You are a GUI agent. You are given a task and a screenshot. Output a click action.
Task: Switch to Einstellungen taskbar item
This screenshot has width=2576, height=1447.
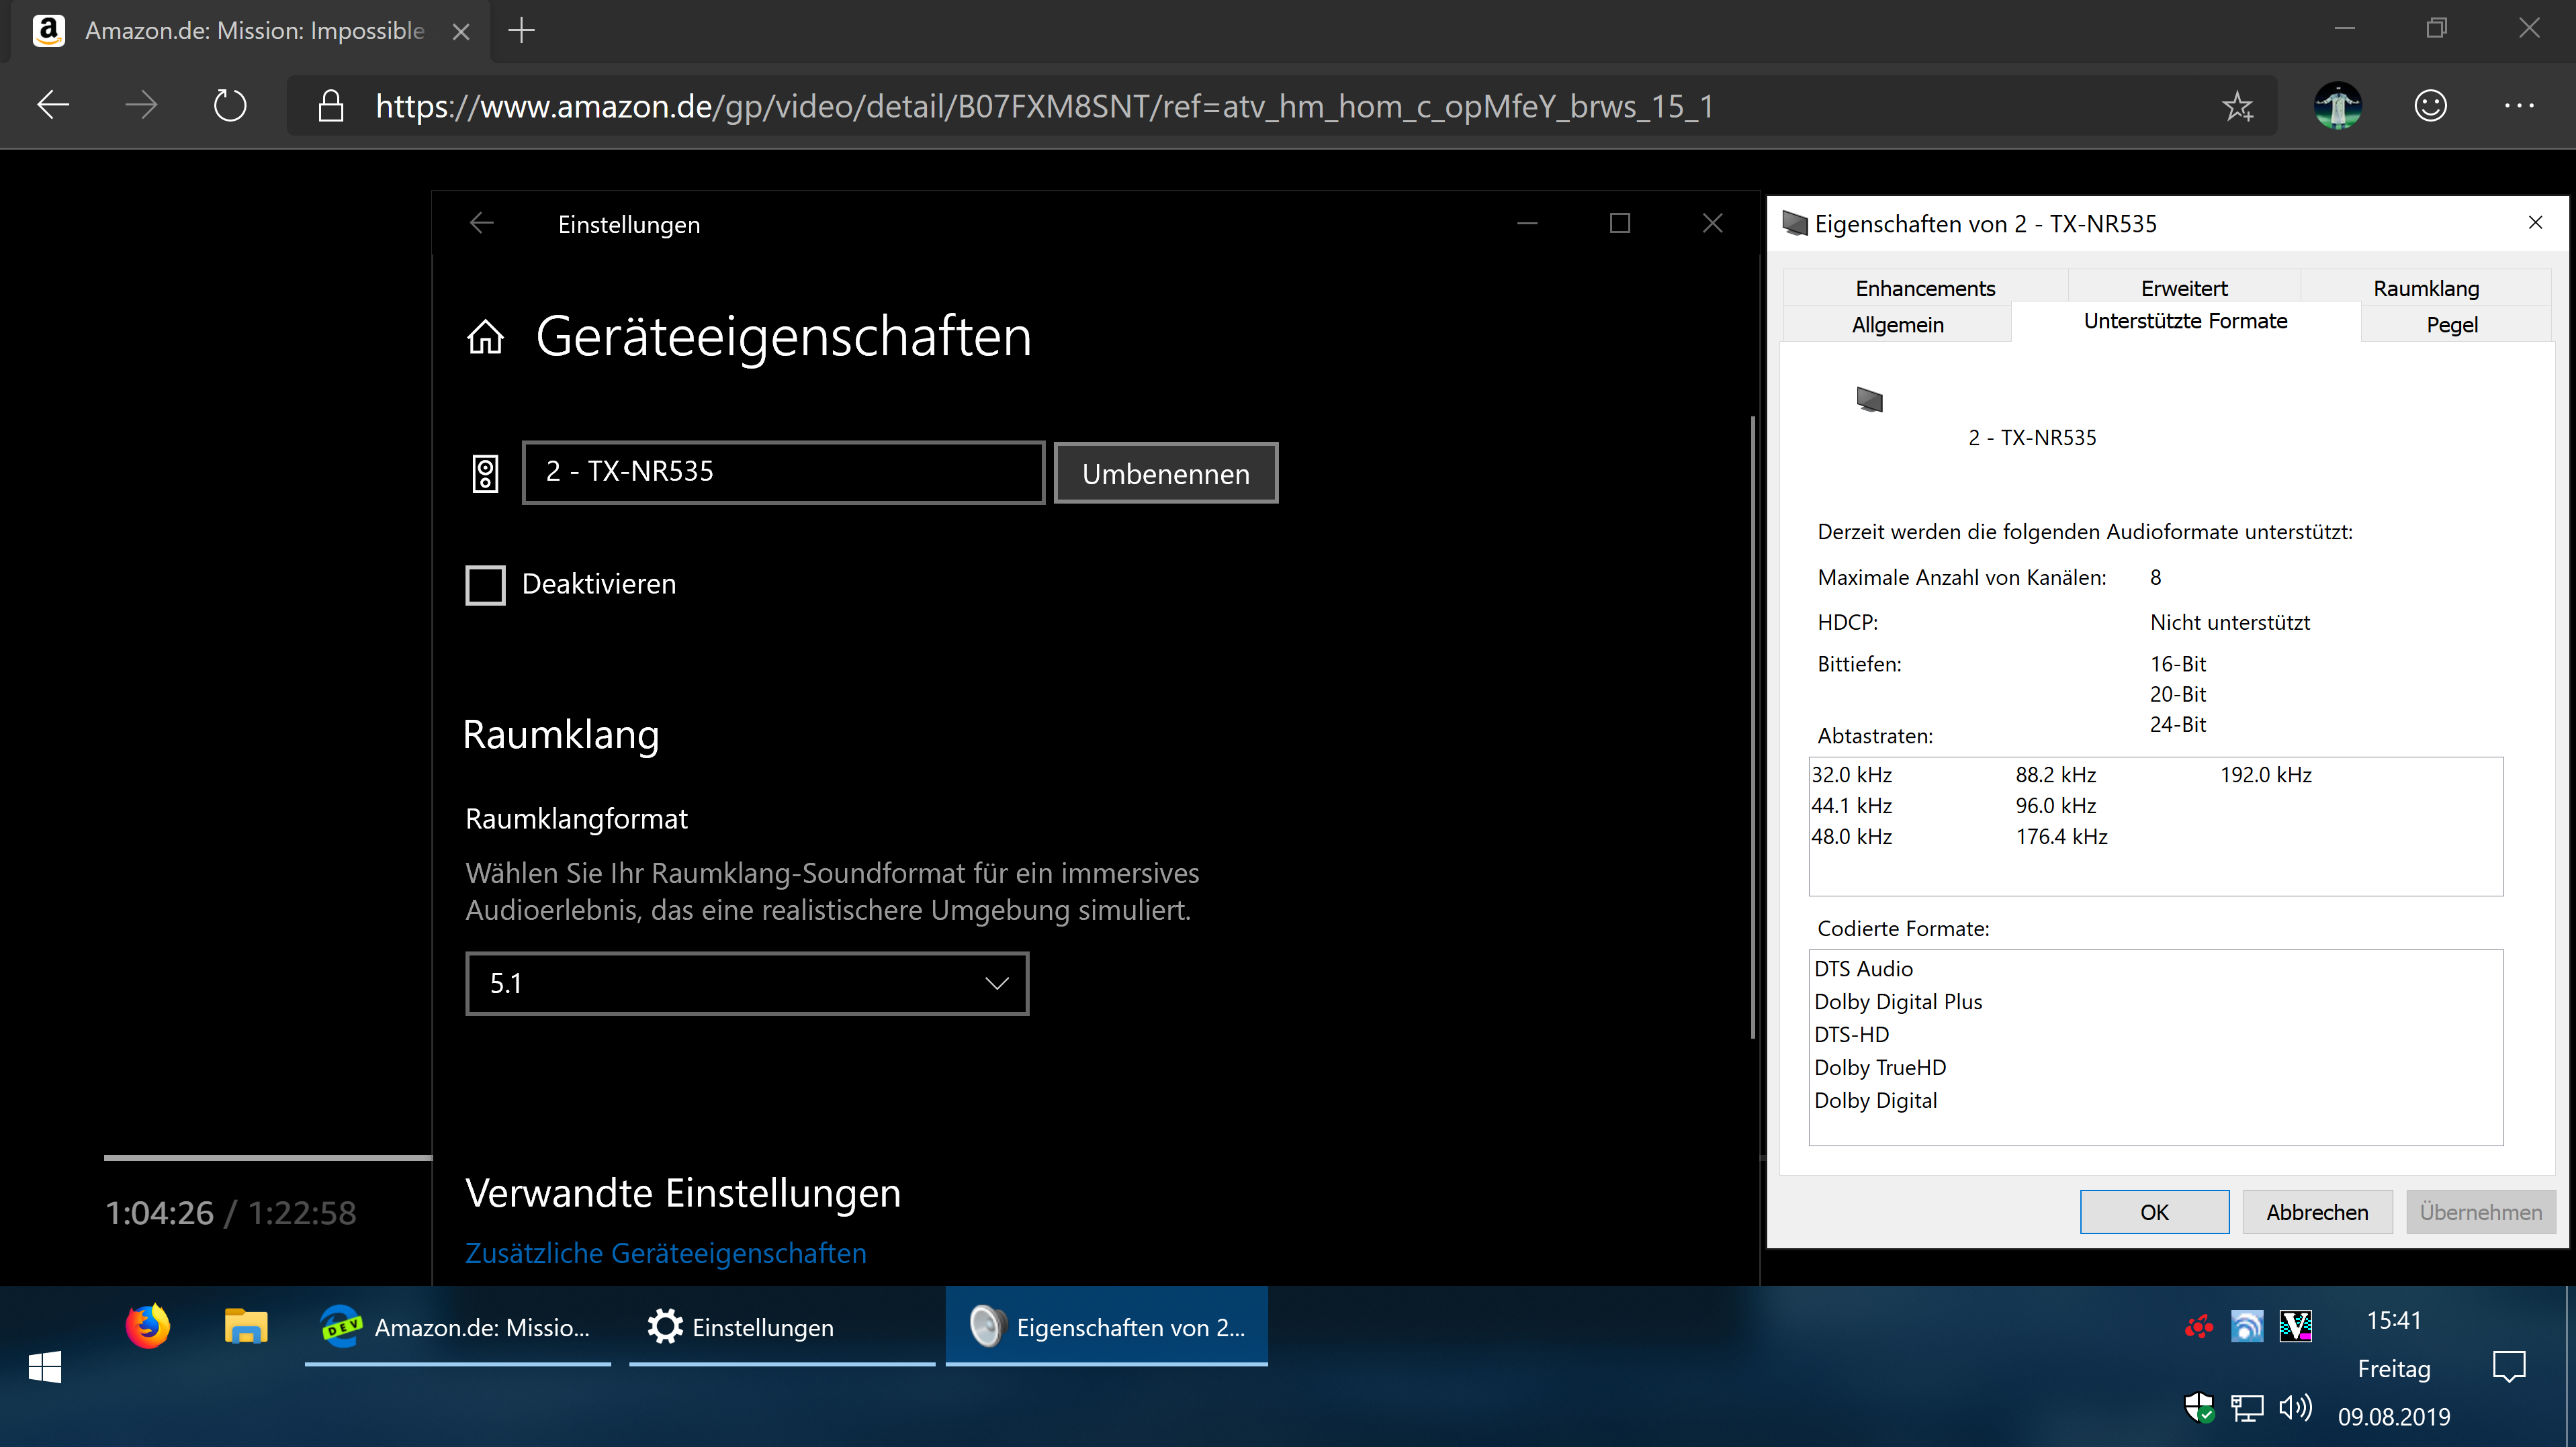click(x=782, y=1327)
